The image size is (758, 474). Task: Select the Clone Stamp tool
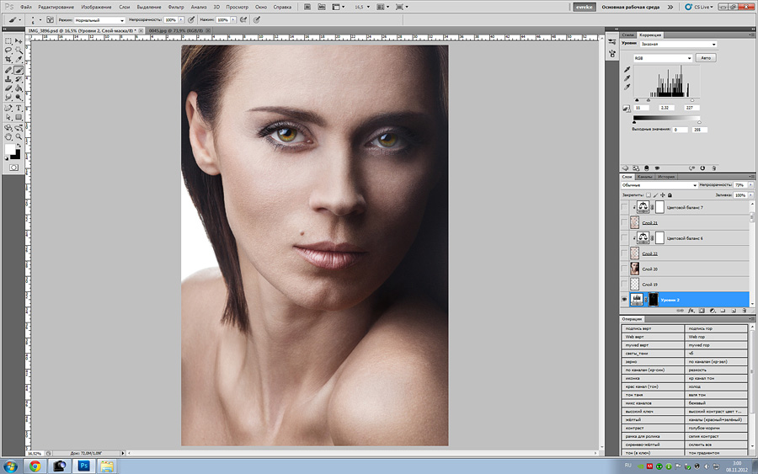tap(8, 78)
